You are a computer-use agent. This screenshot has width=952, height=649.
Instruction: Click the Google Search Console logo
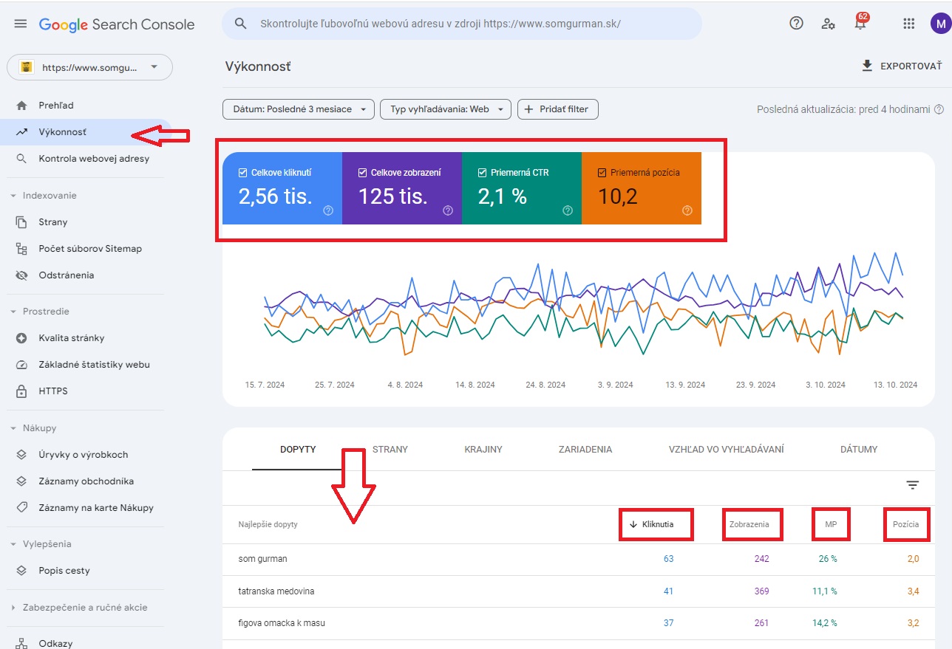117,24
